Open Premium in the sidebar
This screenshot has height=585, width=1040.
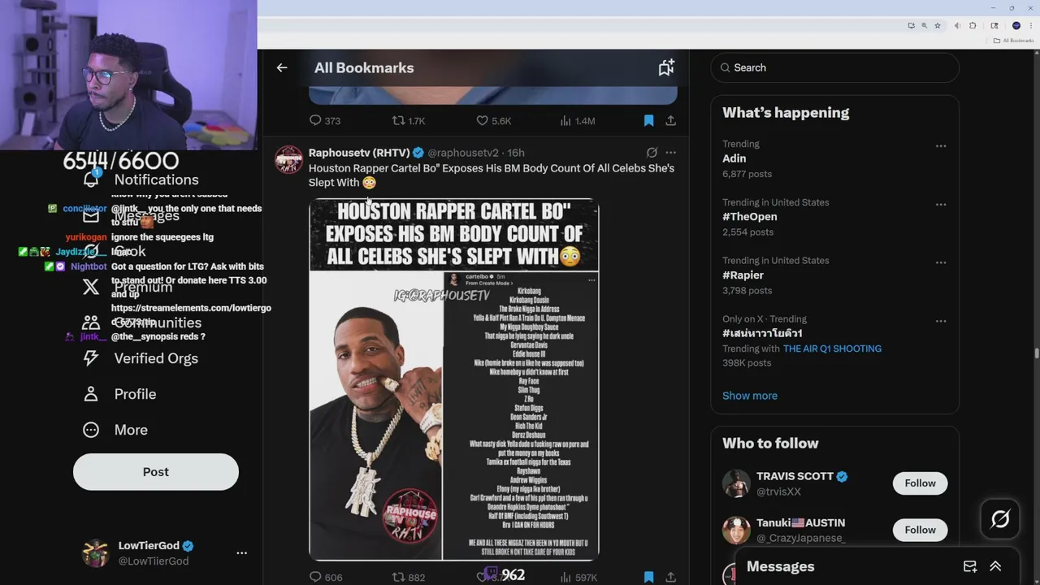(128, 287)
